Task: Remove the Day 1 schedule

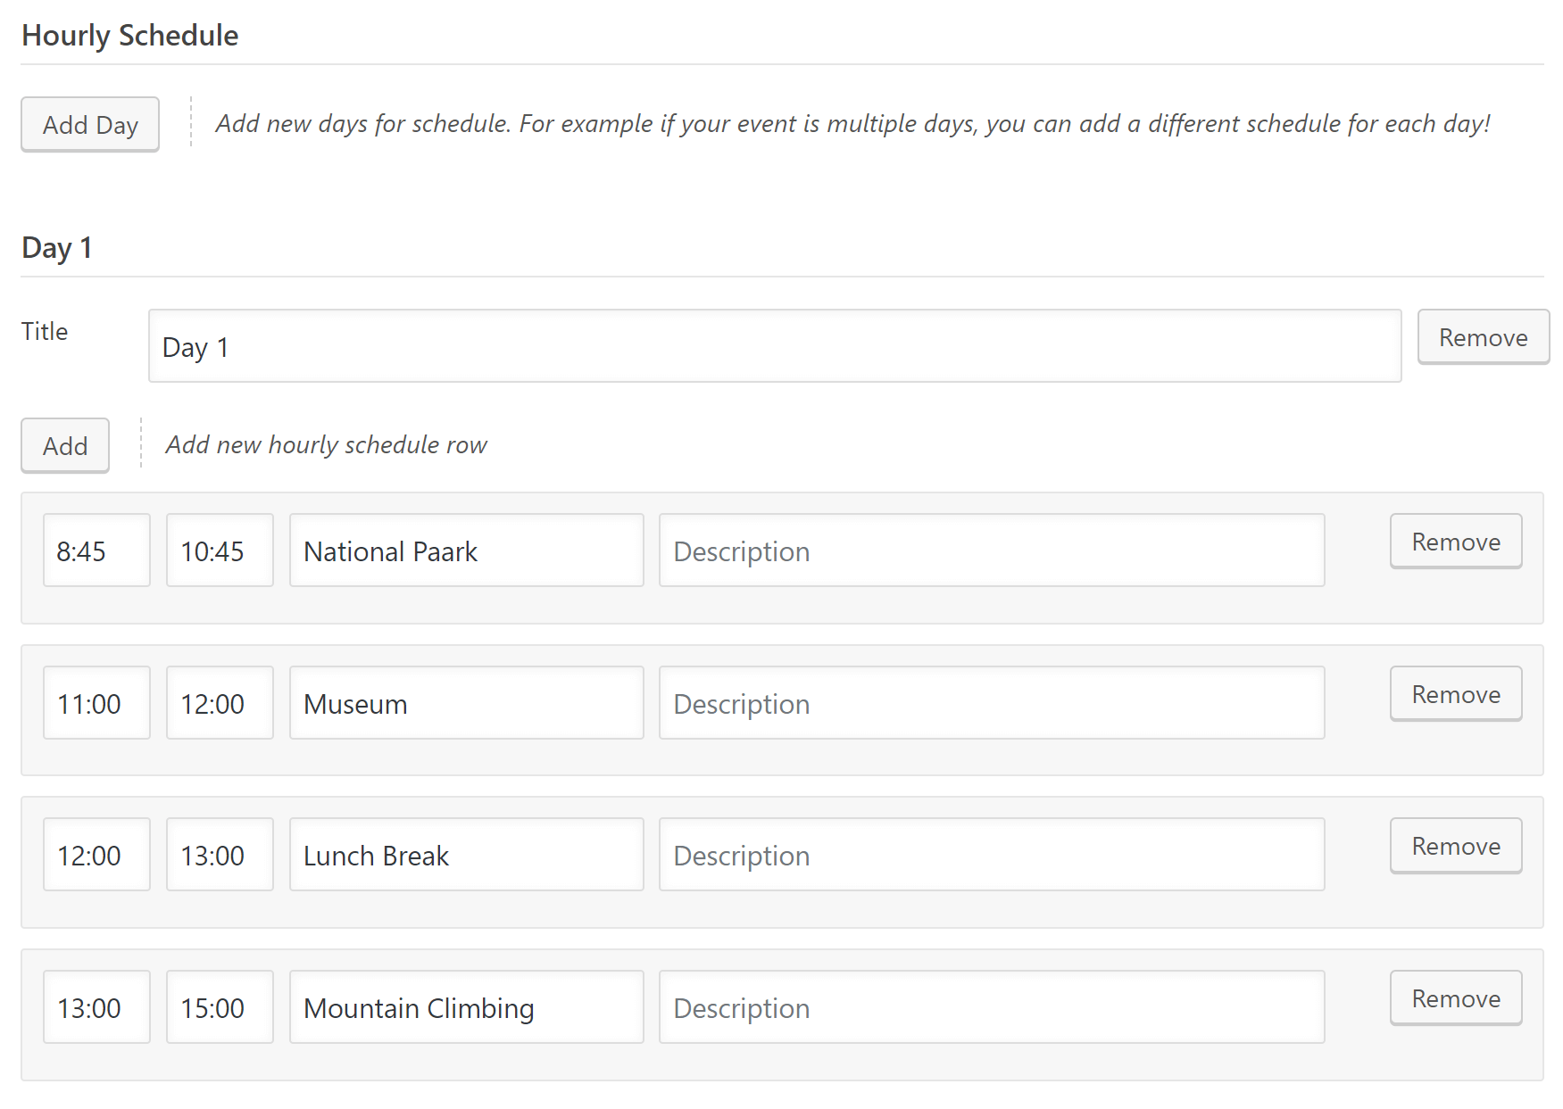Action: point(1483,337)
